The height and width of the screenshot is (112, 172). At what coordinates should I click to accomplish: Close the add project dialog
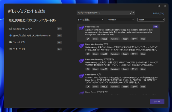165,6
